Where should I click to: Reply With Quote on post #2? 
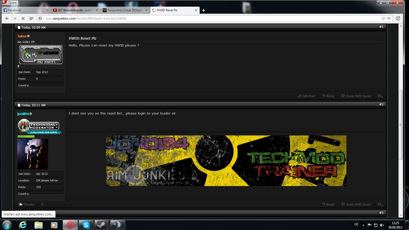click(356, 204)
